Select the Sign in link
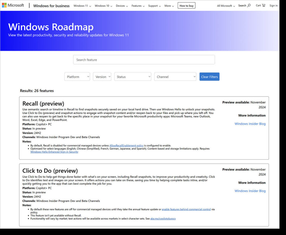The width and height of the screenshot is (286, 235). (x=273, y=5)
